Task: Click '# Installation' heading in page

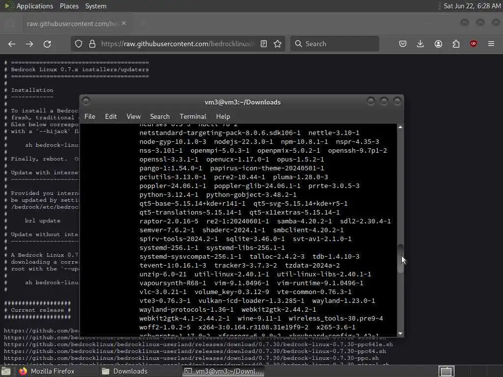Action: [29, 90]
